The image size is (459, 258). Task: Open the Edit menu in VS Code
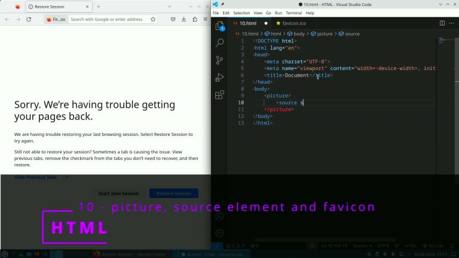pos(226,13)
